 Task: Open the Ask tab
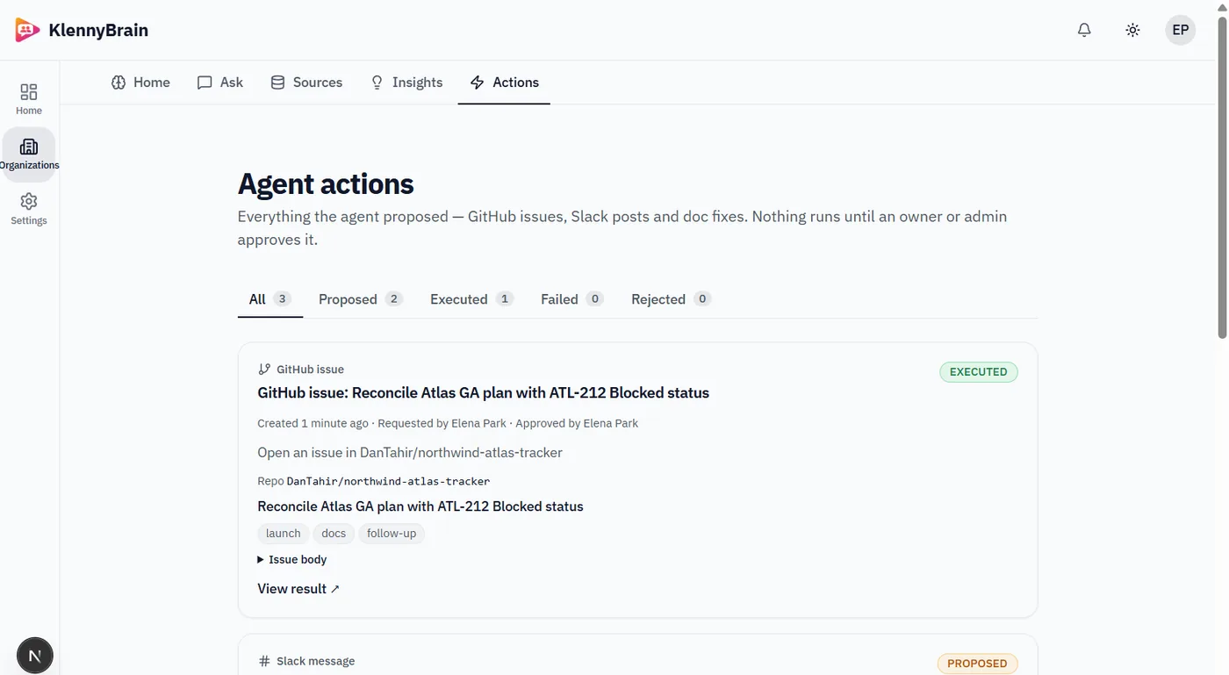point(220,83)
